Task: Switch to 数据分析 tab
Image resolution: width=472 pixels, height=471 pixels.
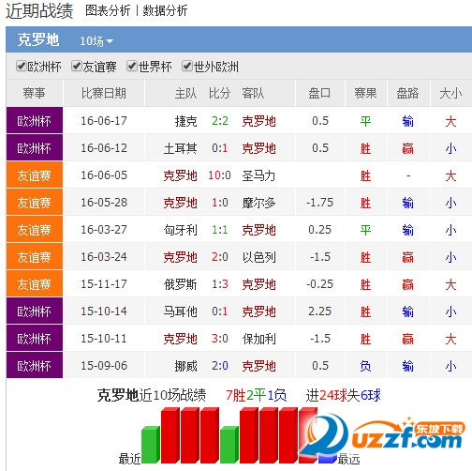Action: point(165,10)
